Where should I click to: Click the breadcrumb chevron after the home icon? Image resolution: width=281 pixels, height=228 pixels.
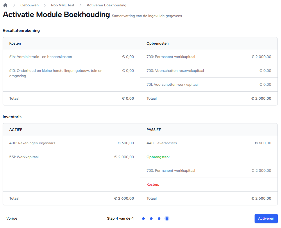click(x=14, y=5)
